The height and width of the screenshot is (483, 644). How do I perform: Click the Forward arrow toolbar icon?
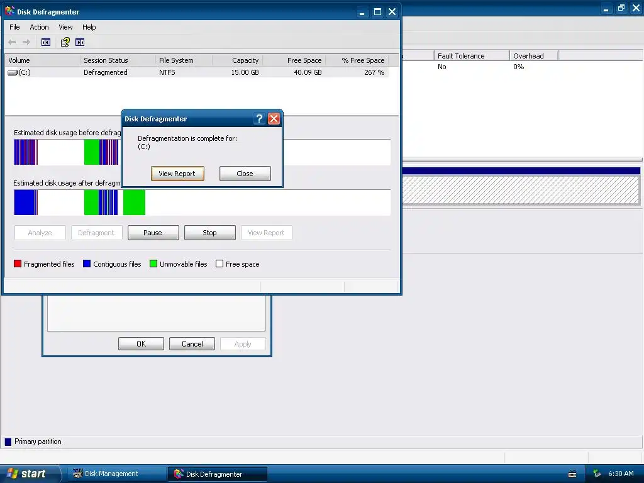pyautogui.click(x=26, y=42)
